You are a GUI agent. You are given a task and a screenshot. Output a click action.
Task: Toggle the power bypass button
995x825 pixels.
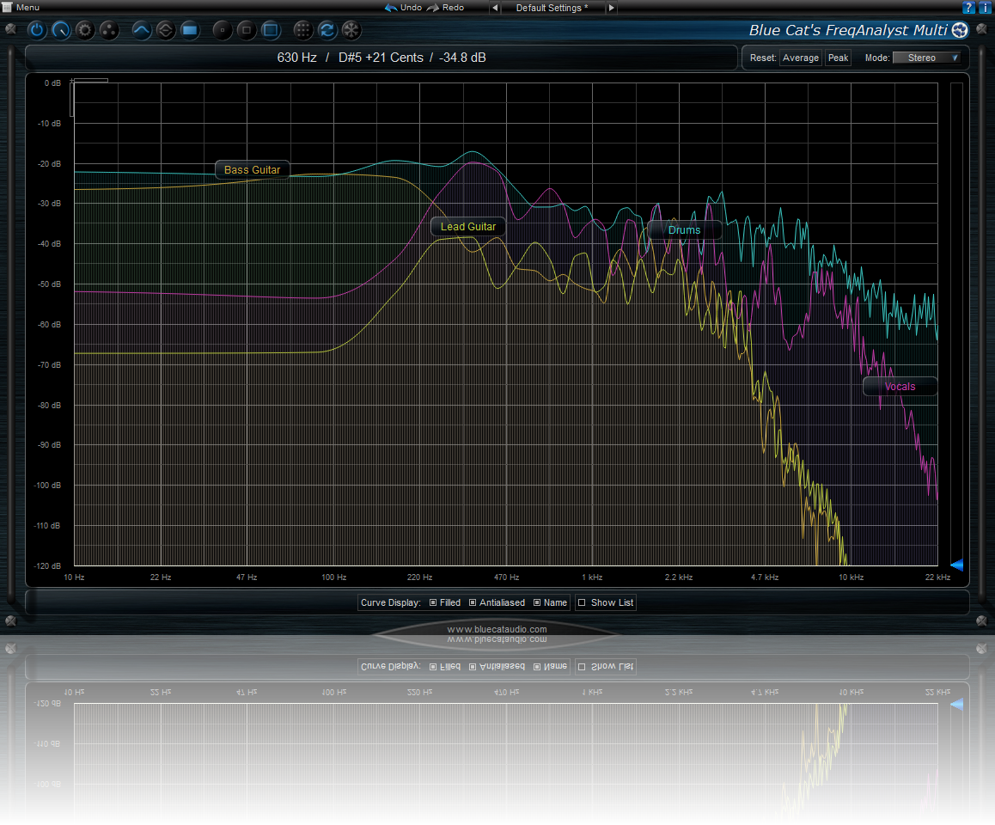tap(37, 30)
